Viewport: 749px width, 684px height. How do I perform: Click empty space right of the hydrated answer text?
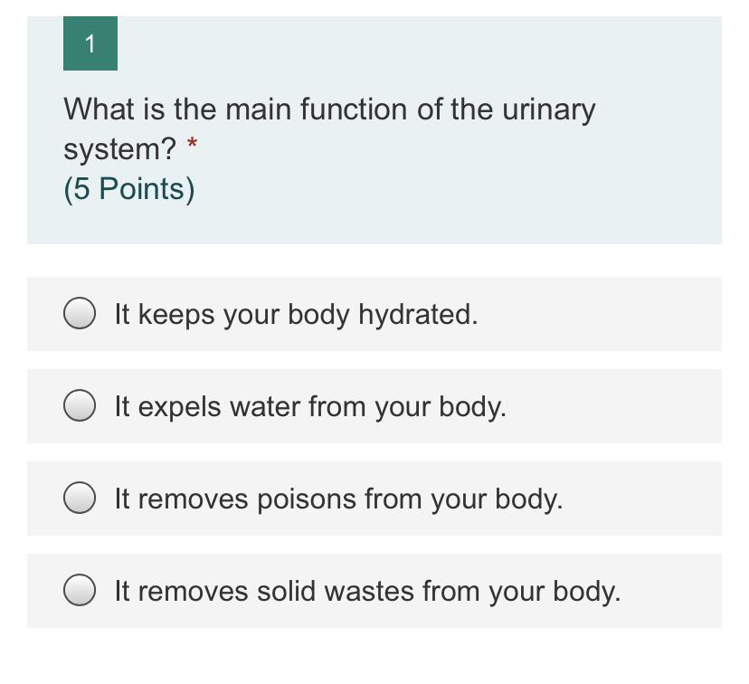click(x=597, y=315)
